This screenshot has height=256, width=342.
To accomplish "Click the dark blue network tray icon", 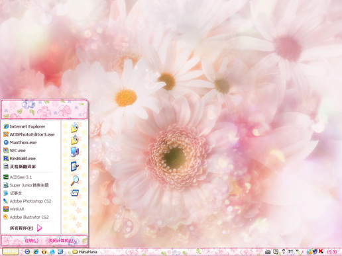I will coord(315,251).
